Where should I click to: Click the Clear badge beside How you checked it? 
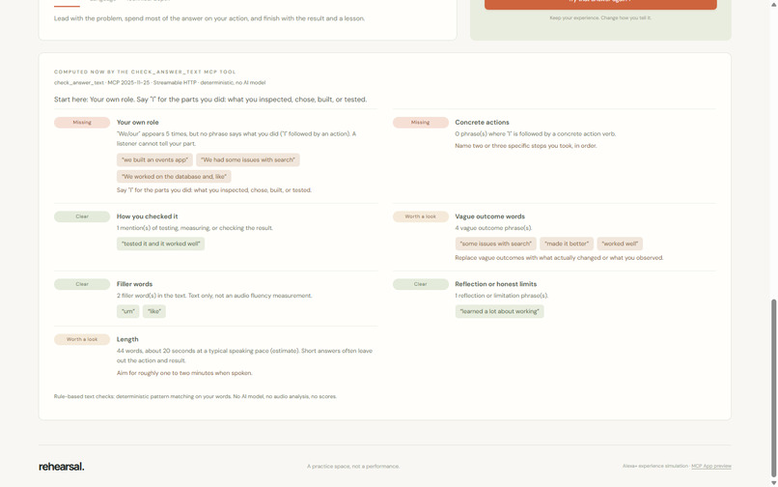tap(82, 216)
